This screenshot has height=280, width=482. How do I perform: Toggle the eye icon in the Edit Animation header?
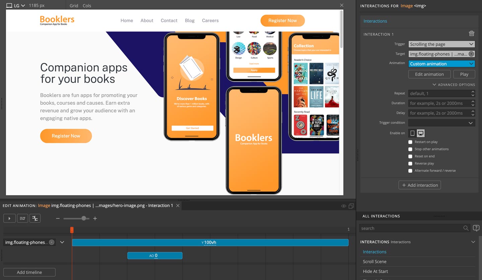pos(343,206)
